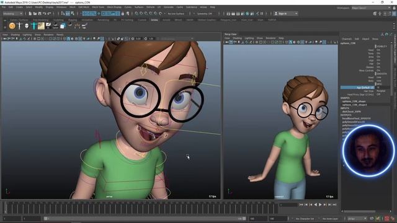The height and width of the screenshot is (223, 397).
Task: Select by component type mode icon
Action: tap(73, 14)
